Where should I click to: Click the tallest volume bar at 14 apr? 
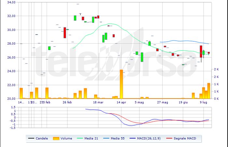click(121, 84)
